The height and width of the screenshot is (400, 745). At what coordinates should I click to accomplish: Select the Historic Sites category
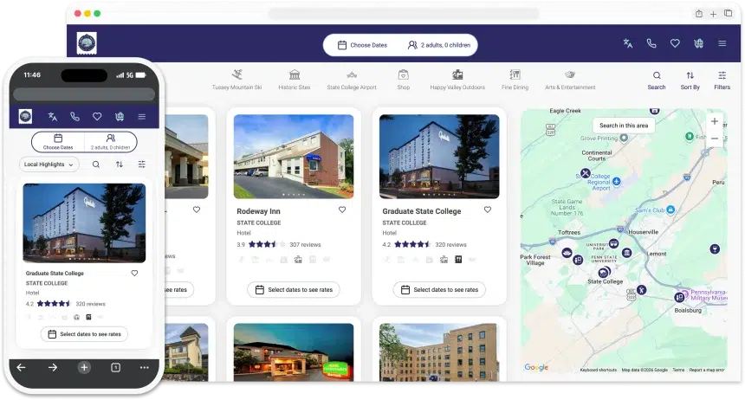[295, 80]
